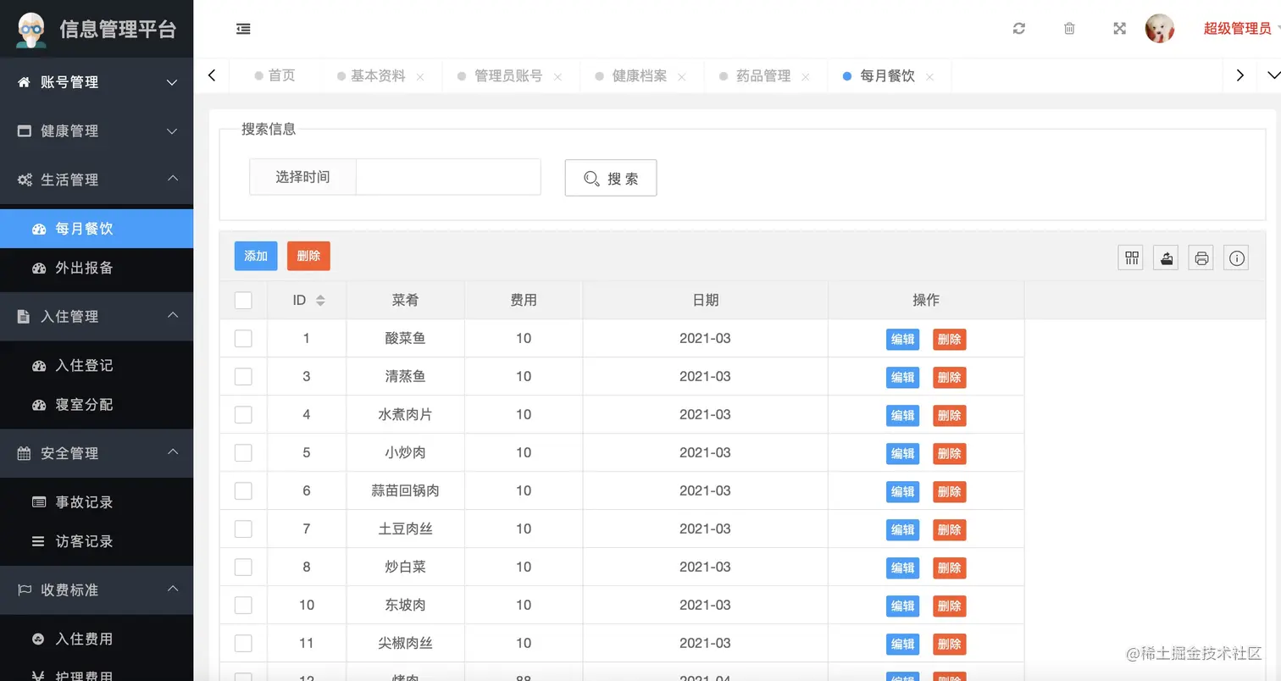This screenshot has height=681, width=1281.
Task: Click the 搜索 button
Action: click(611, 178)
